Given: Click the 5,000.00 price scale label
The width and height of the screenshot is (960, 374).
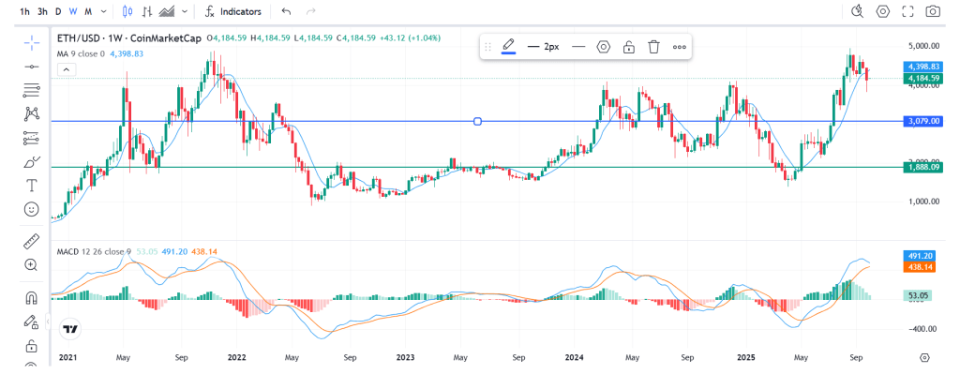Looking at the screenshot, I should pos(923,47).
